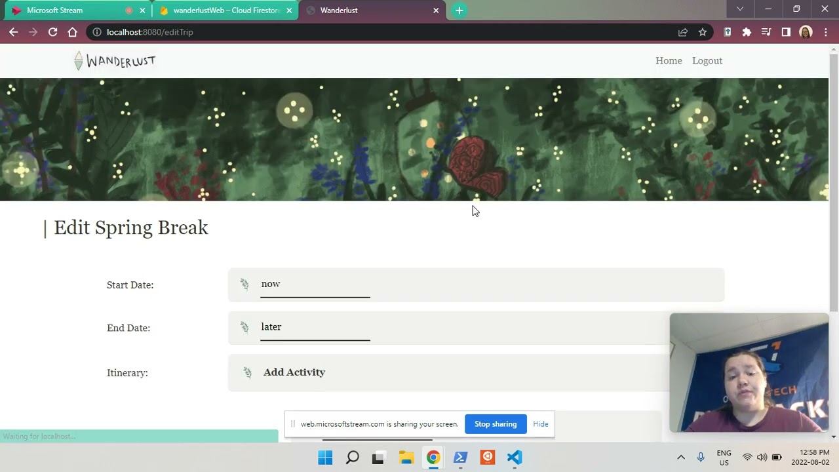Open the Windows Start menu
Image resolution: width=839 pixels, height=472 pixels.
tap(325, 458)
